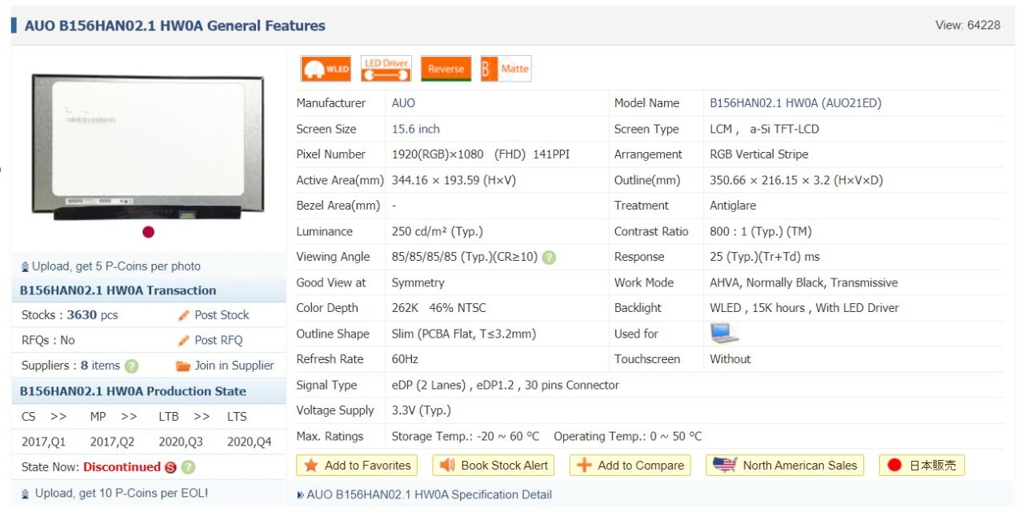This screenshot has height=516, width=1024.
Task: Click the Add to Compare button
Action: click(x=630, y=466)
